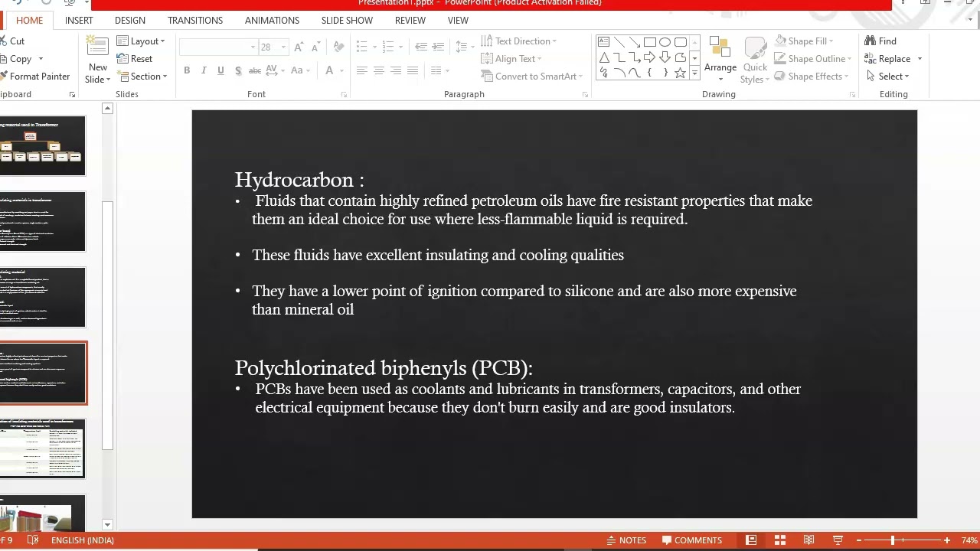Toggle the Notes pane in status bar
The height and width of the screenshot is (551, 980).
pyautogui.click(x=626, y=540)
